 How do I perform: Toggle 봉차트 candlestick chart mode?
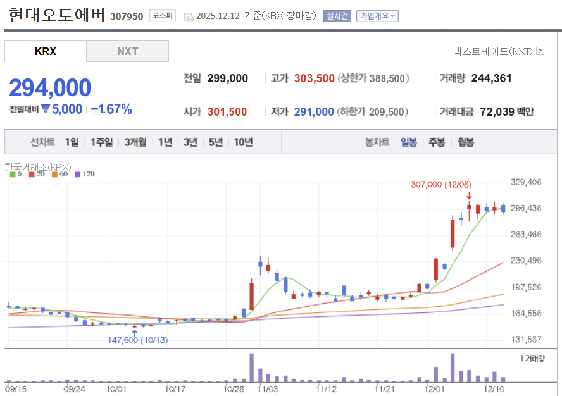(x=378, y=142)
